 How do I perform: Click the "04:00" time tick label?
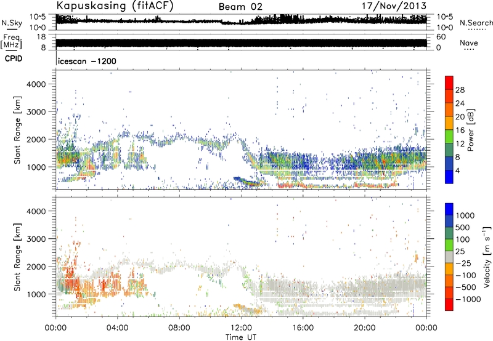(x=117, y=328)
